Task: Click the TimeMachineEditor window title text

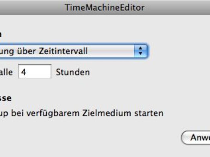Action: click(104, 7)
